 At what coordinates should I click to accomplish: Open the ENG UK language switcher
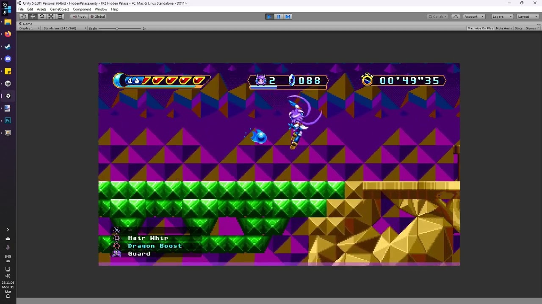click(8, 258)
